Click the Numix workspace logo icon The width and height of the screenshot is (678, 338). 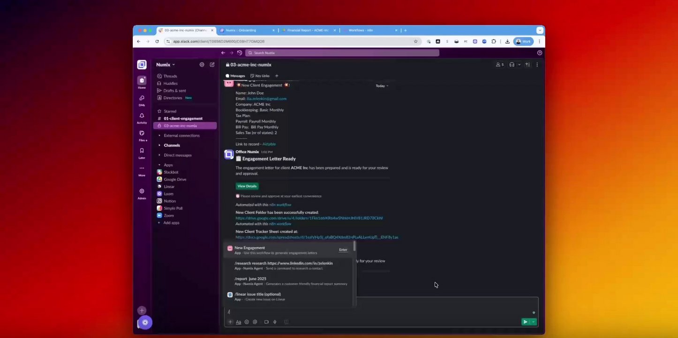pos(142,65)
